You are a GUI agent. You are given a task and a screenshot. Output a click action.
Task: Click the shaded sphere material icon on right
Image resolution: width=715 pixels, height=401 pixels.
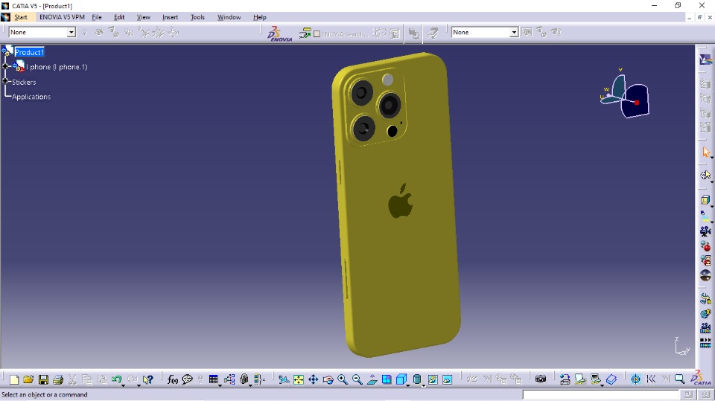coord(706,275)
